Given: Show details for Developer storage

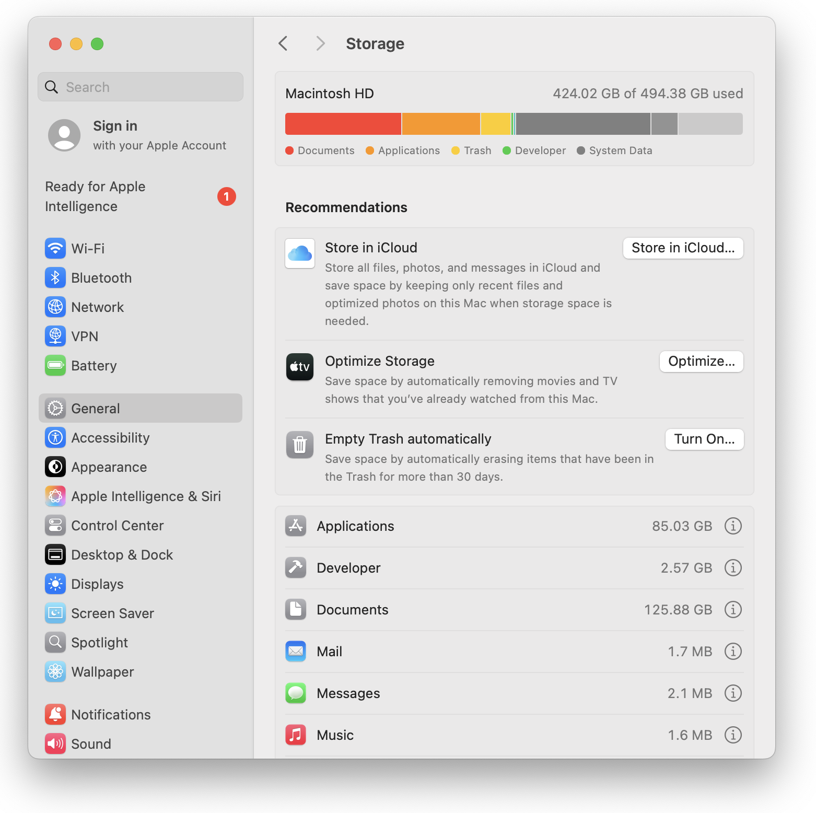Looking at the screenshot, I should [x=733, y=568].
